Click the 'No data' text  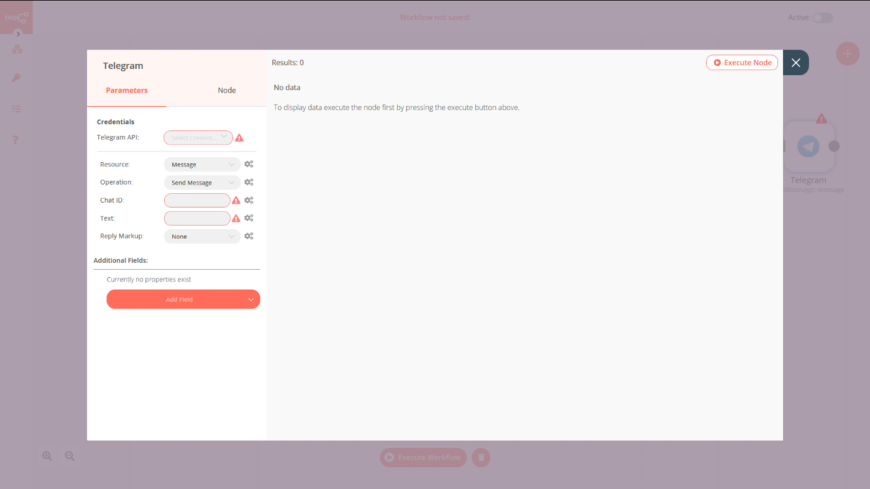tap(287, 88)
